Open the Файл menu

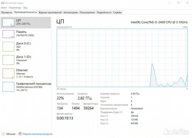pos(4,7)
